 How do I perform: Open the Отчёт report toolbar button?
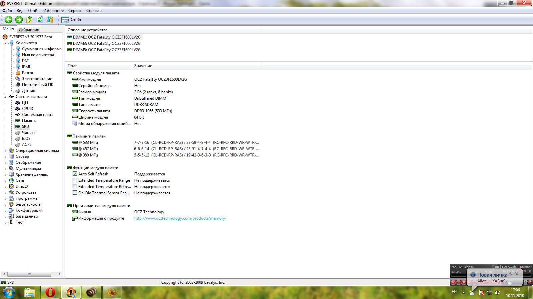72,20
